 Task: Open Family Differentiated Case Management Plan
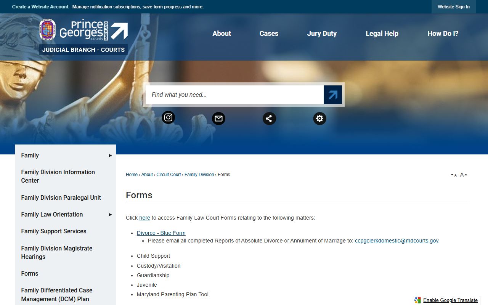[x=57, y=295]
